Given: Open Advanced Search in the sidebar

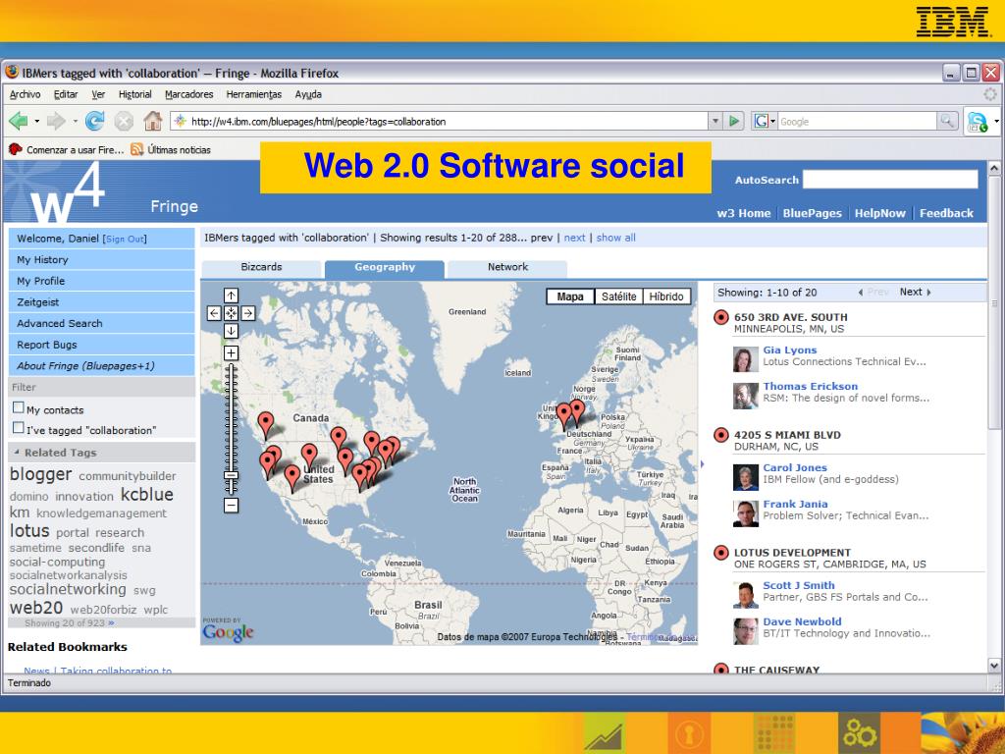Looking at the screenshot, I should (101, 323).
